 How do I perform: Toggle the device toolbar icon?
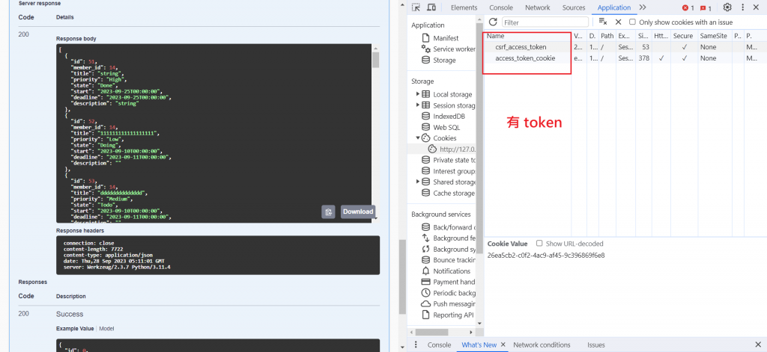click(431, 7)
